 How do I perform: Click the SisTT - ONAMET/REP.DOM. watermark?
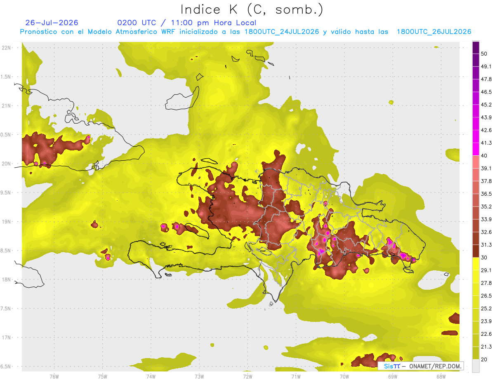point(421,366)
